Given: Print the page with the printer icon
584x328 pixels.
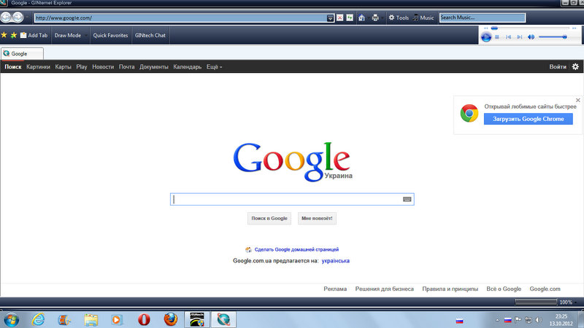Looking at the screenshot, I should tap(375, 17).
